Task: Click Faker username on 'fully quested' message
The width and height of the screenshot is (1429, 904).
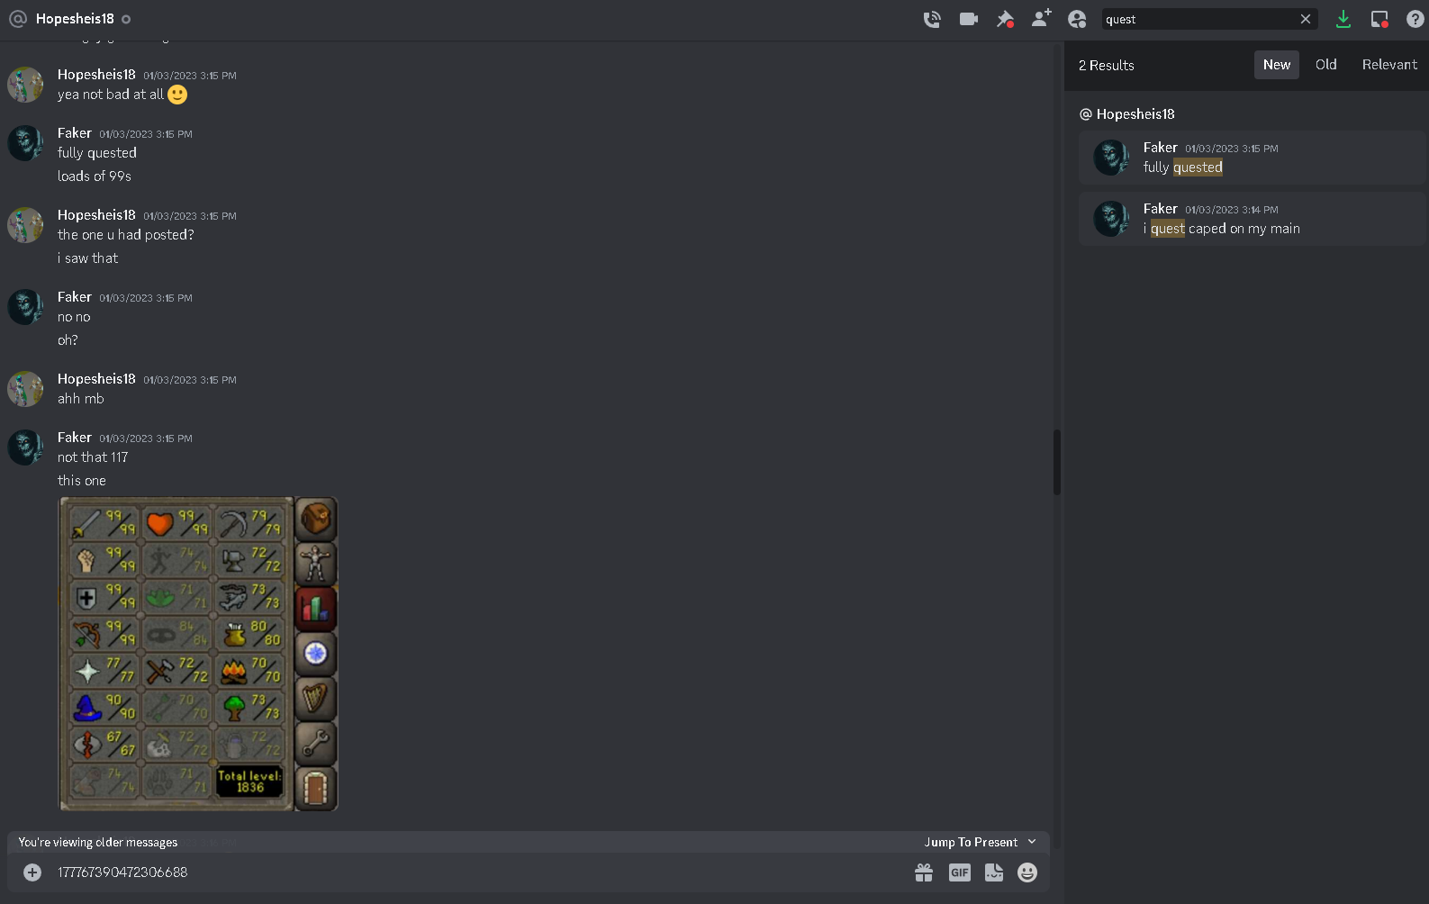Action: (75, 133)
